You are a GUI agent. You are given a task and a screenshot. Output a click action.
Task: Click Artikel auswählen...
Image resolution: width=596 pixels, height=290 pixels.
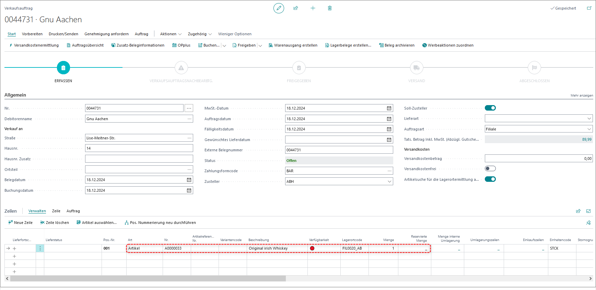[x=96, y=223]
